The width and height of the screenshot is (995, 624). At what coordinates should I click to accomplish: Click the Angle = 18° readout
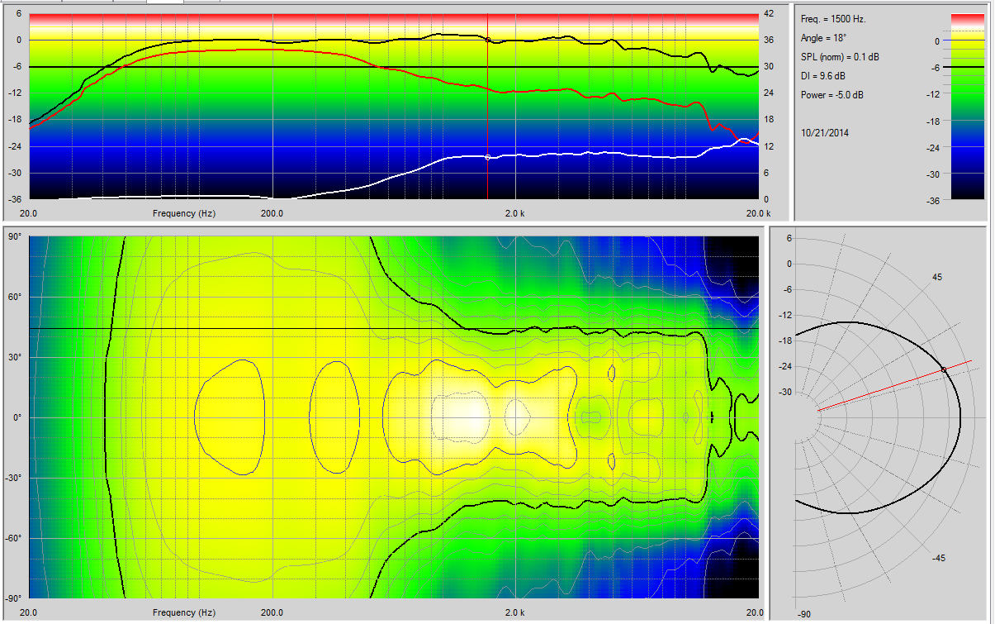click(823, 38)
